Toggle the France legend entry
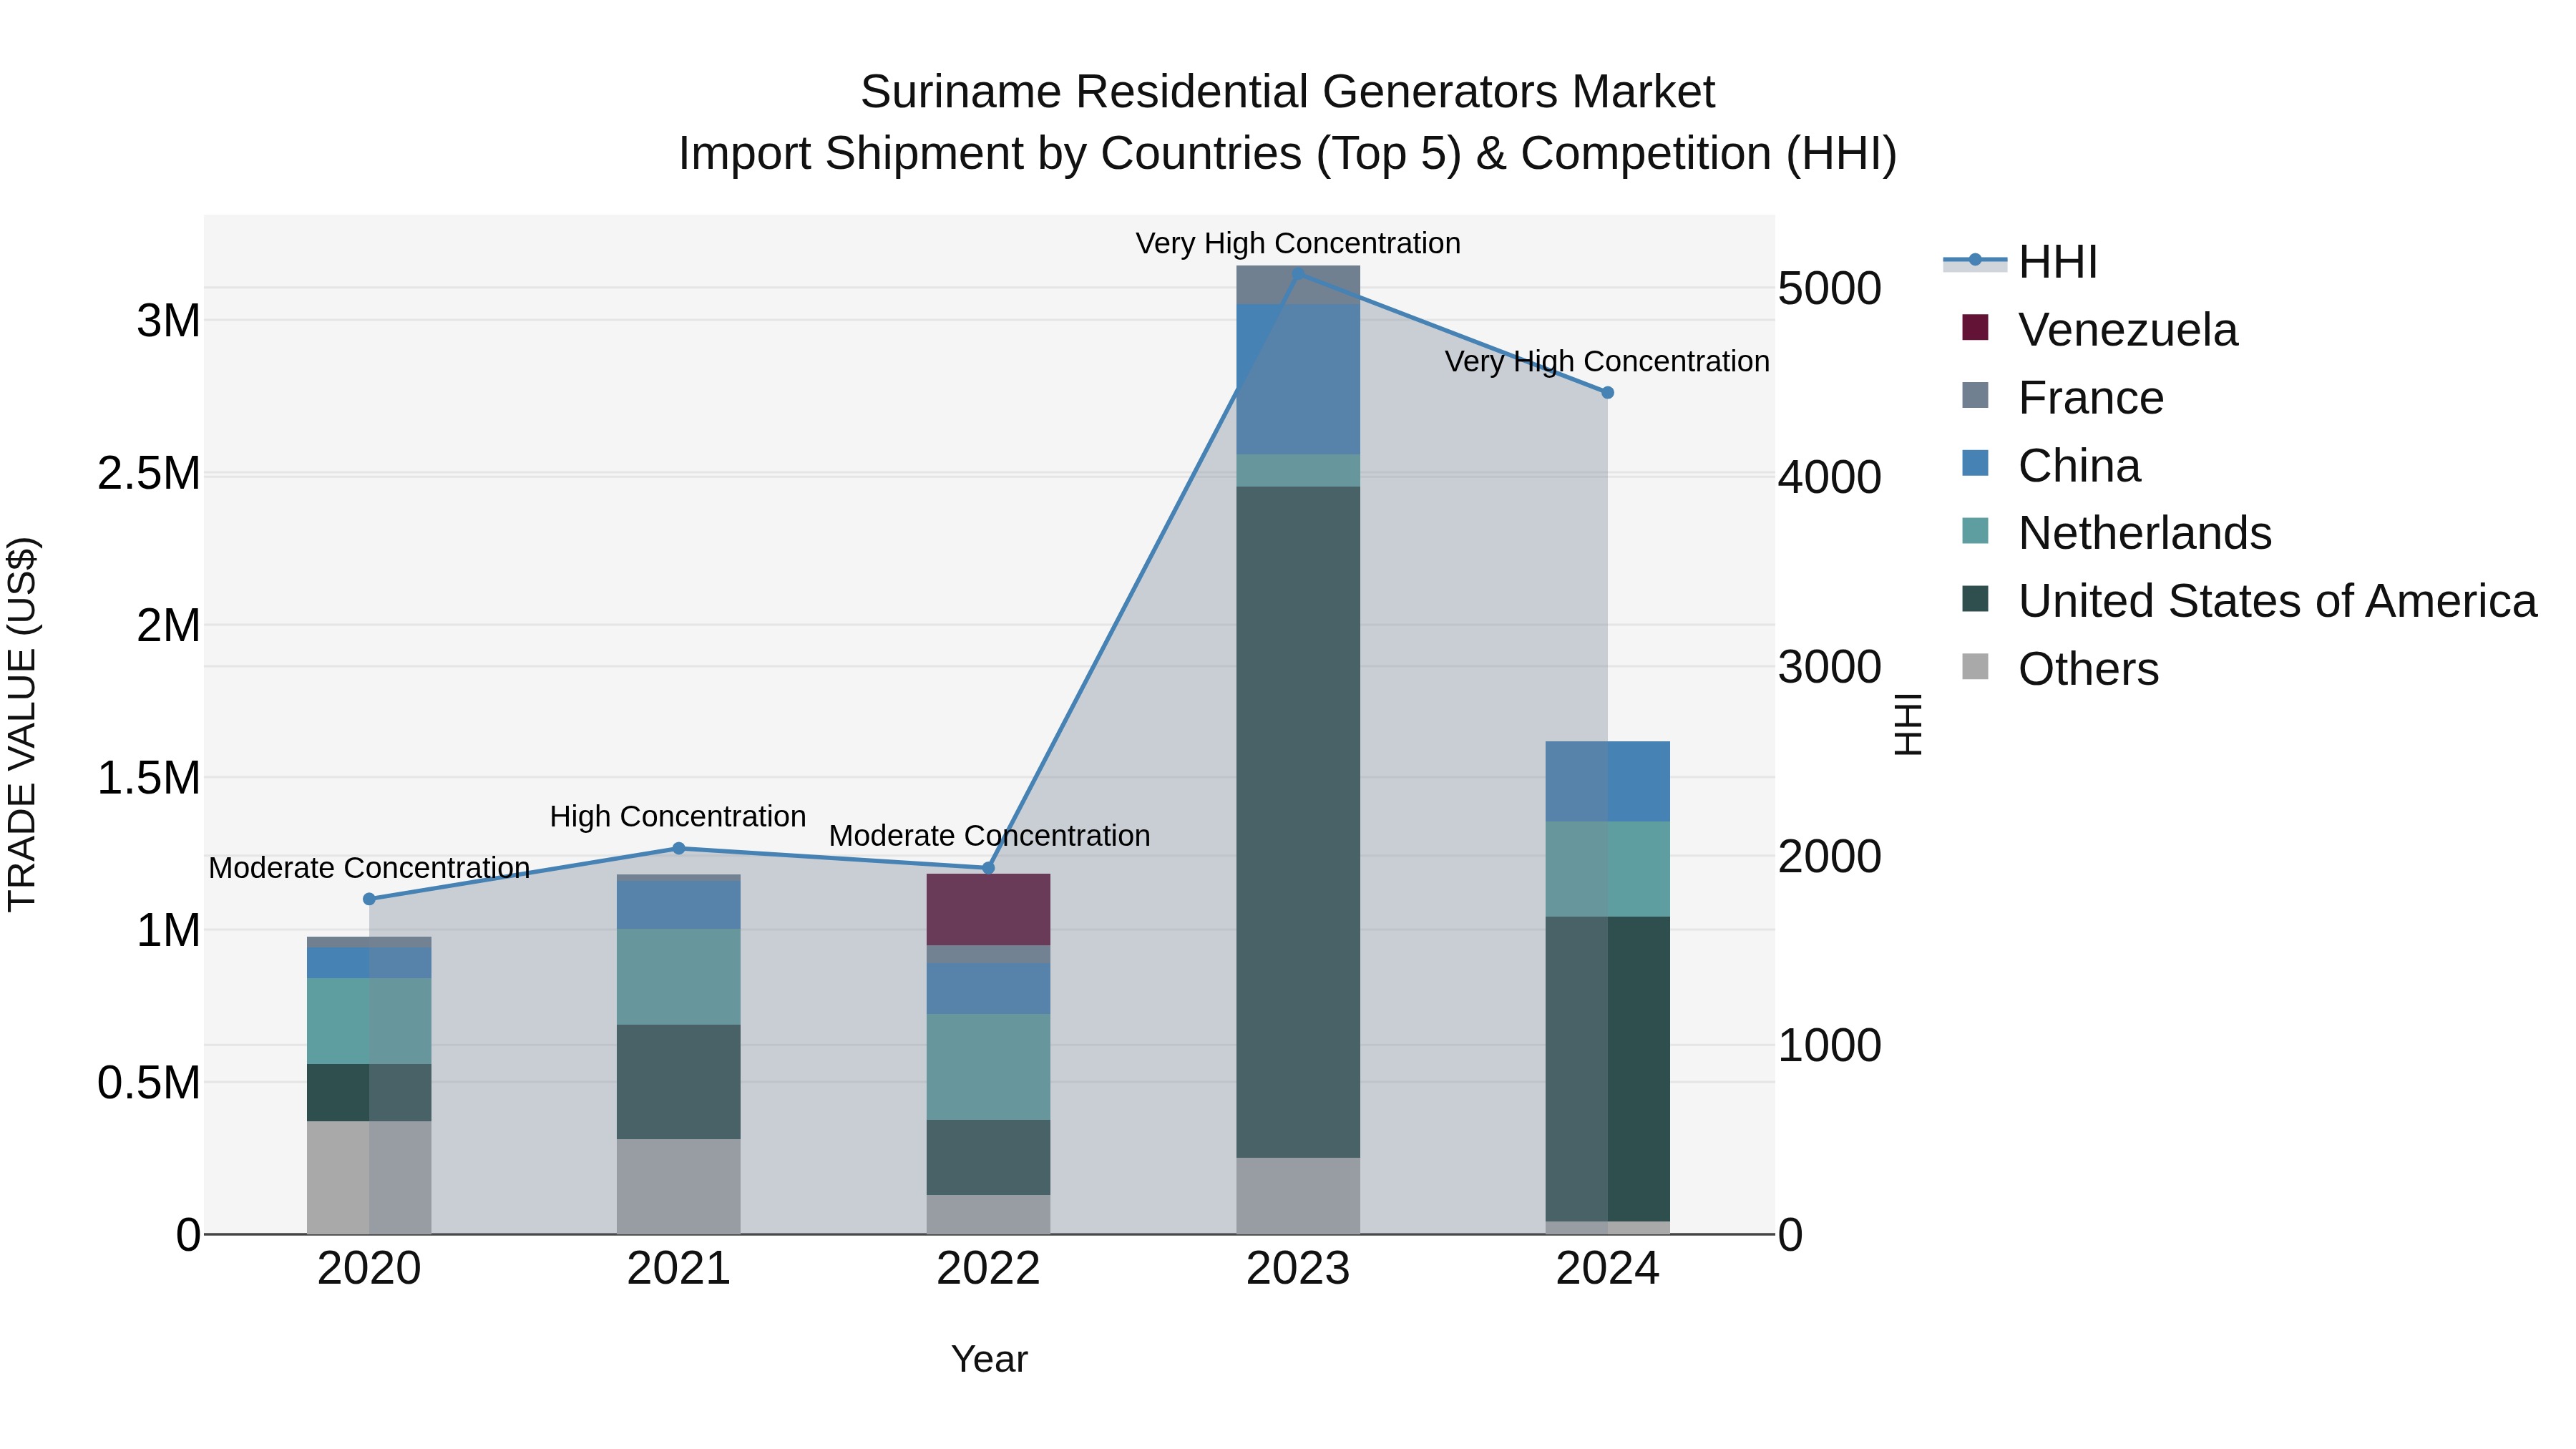Image resolution: width=2576 pixels, height=1449 pixels. (x=2063, y=397)
